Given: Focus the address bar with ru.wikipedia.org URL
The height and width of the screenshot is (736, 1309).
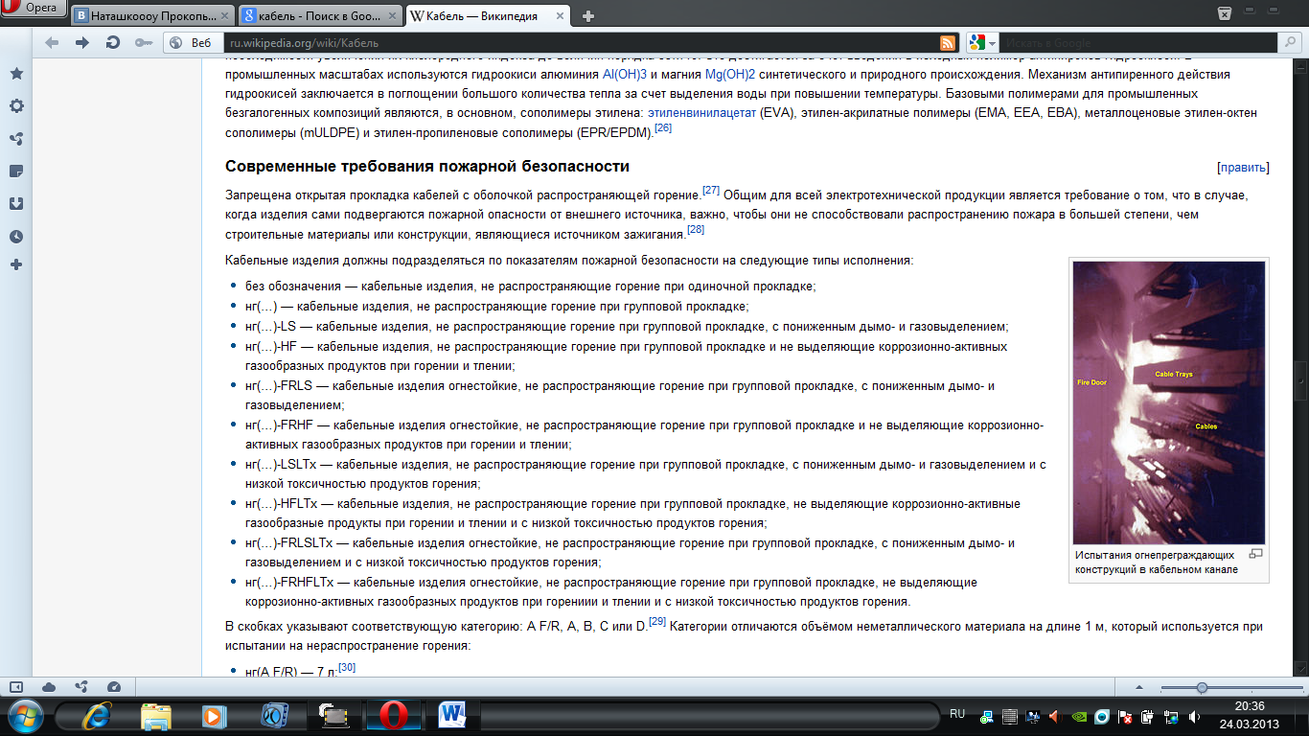Looking at the screenshot, I should pos(580,43).
